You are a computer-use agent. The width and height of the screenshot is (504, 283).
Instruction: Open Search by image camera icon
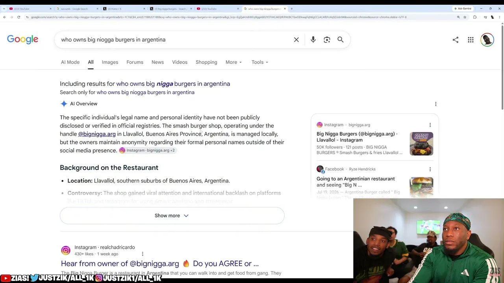point(327,40)
